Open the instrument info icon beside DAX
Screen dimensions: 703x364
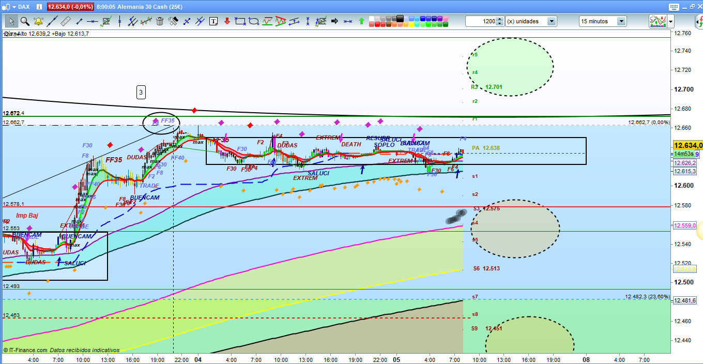point(38,7)
